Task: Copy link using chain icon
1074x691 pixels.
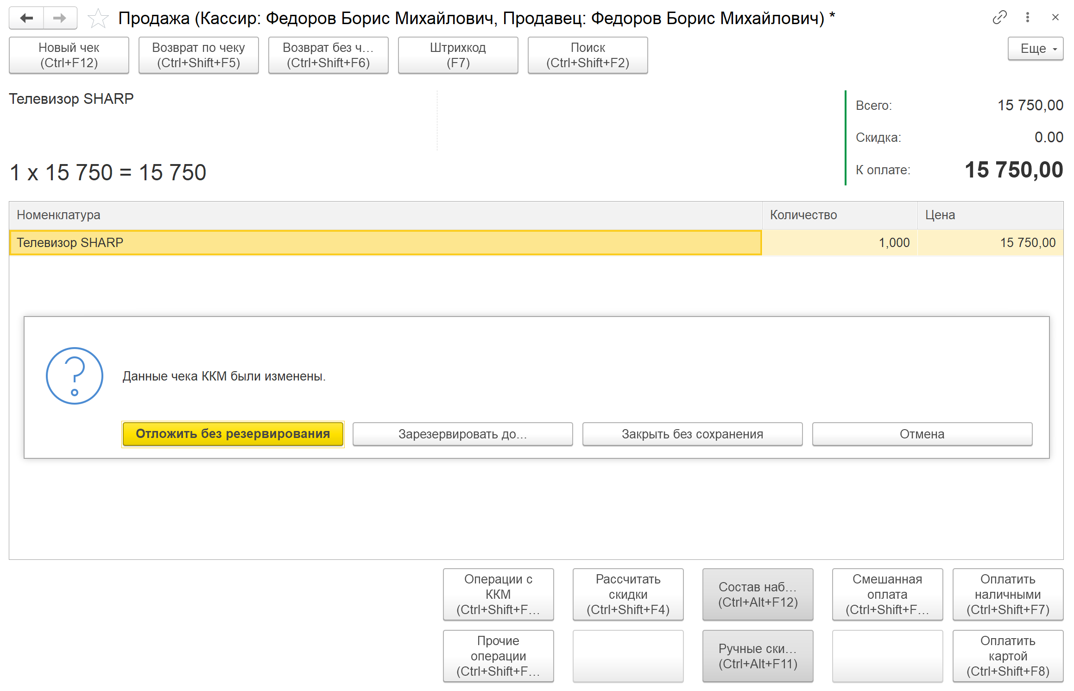Action: point(999,18)
